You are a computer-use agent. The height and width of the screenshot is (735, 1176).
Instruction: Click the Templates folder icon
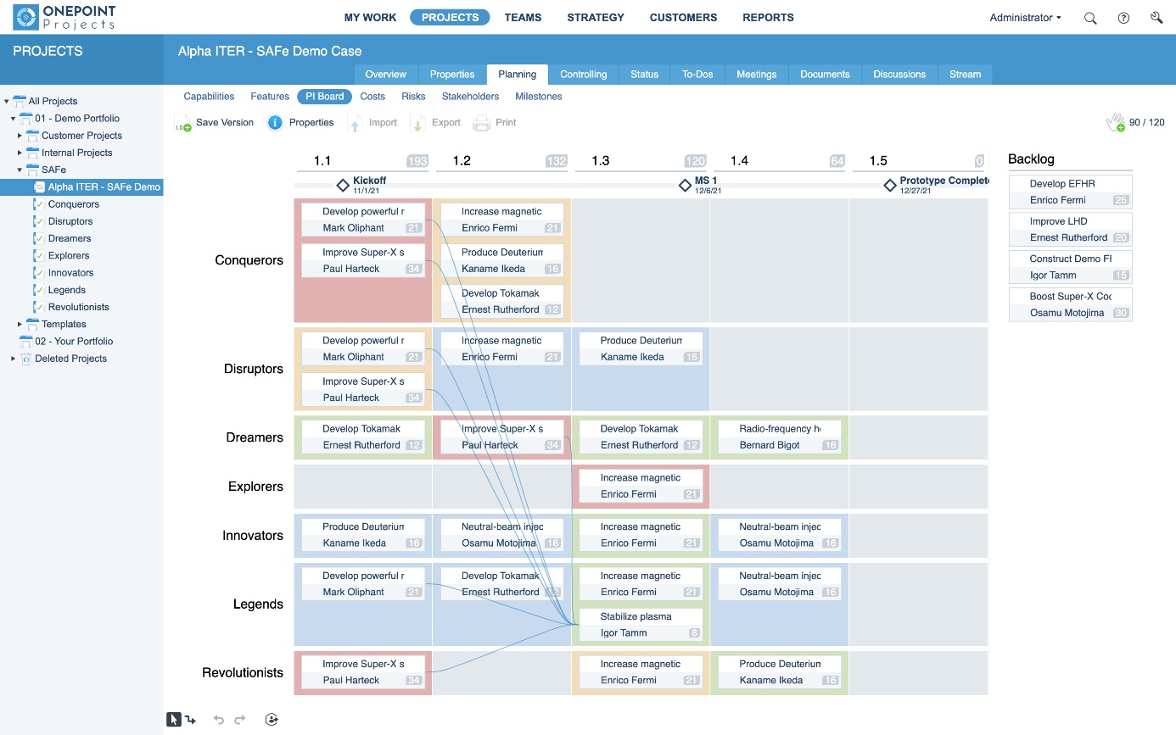point(33,325)
